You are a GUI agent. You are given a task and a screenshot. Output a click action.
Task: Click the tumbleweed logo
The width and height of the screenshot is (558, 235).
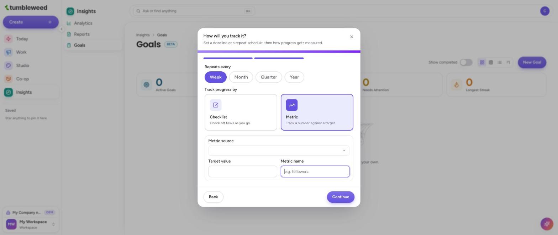[x=26, y=7]
